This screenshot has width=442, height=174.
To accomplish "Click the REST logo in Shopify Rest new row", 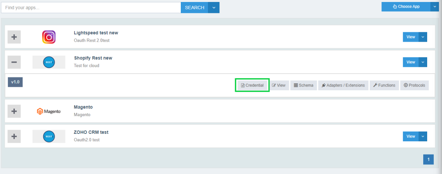I will [x=49, y=62].
